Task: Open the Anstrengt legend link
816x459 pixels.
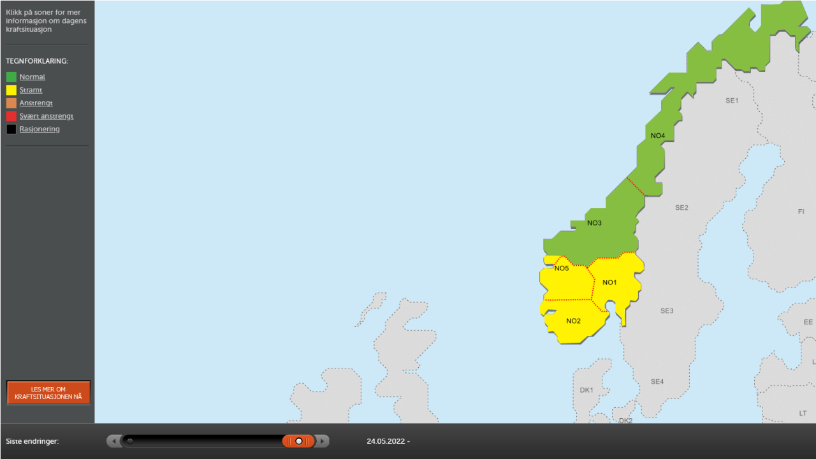Action: click(35, 103)
